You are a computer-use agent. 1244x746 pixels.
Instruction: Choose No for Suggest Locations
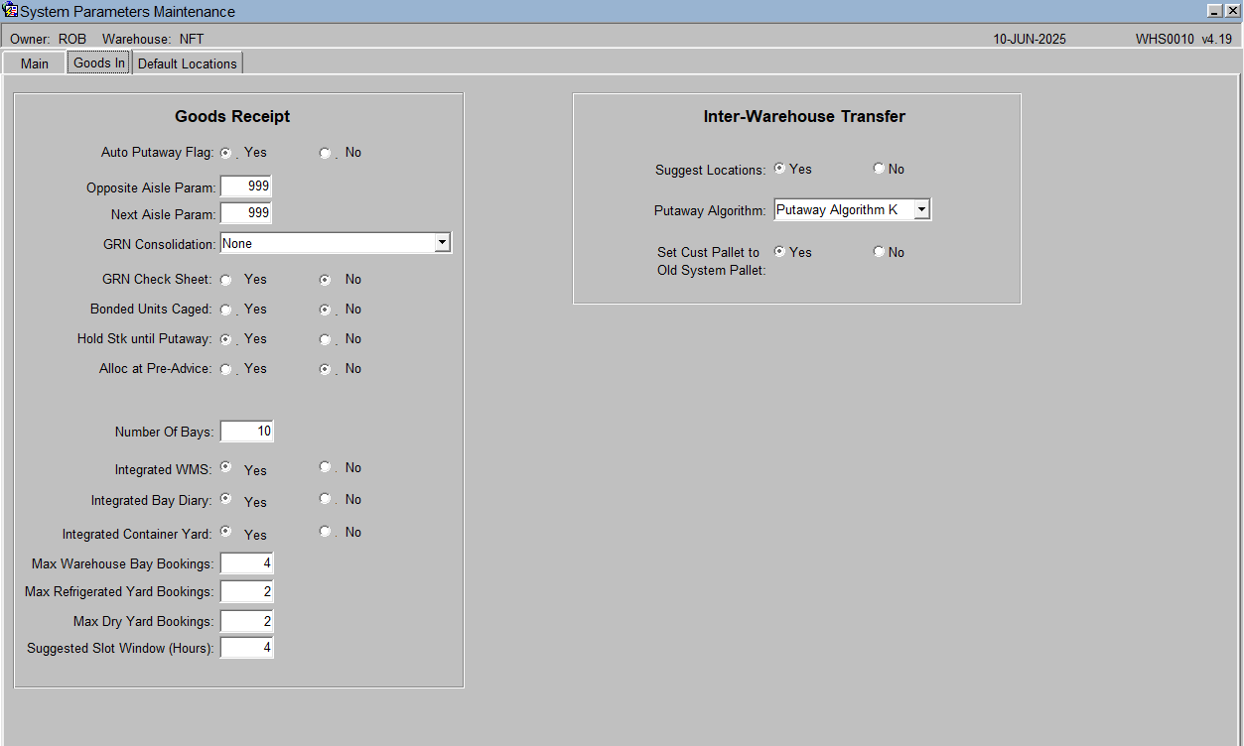879,169
